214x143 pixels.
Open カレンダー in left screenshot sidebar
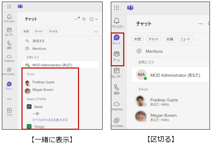click(9, 32)
